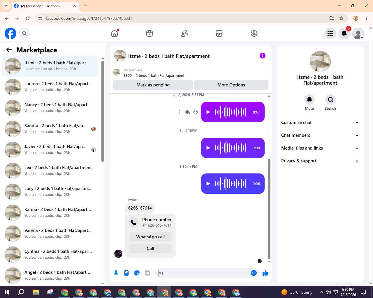
Task: Open the new tab plus button
Action: pos(85,6)
